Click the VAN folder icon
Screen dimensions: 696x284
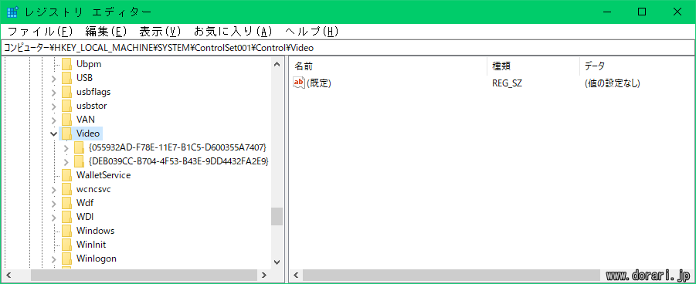click(66, 120)
